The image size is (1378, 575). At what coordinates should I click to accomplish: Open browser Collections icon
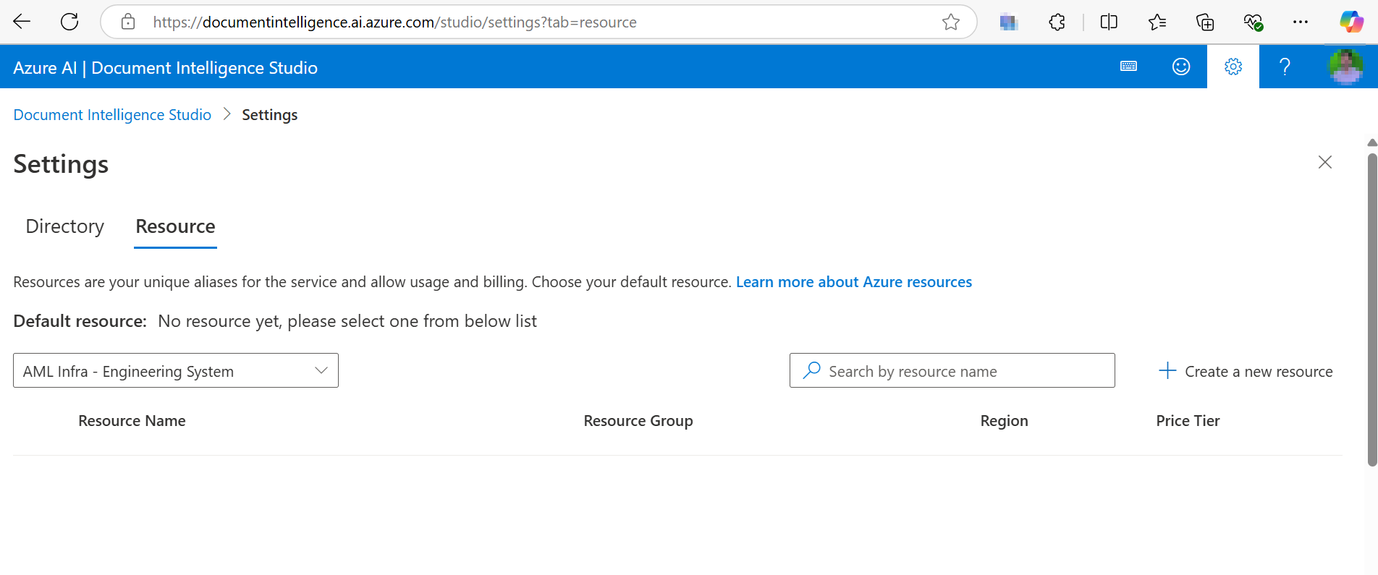click(x=1205, y=22)
